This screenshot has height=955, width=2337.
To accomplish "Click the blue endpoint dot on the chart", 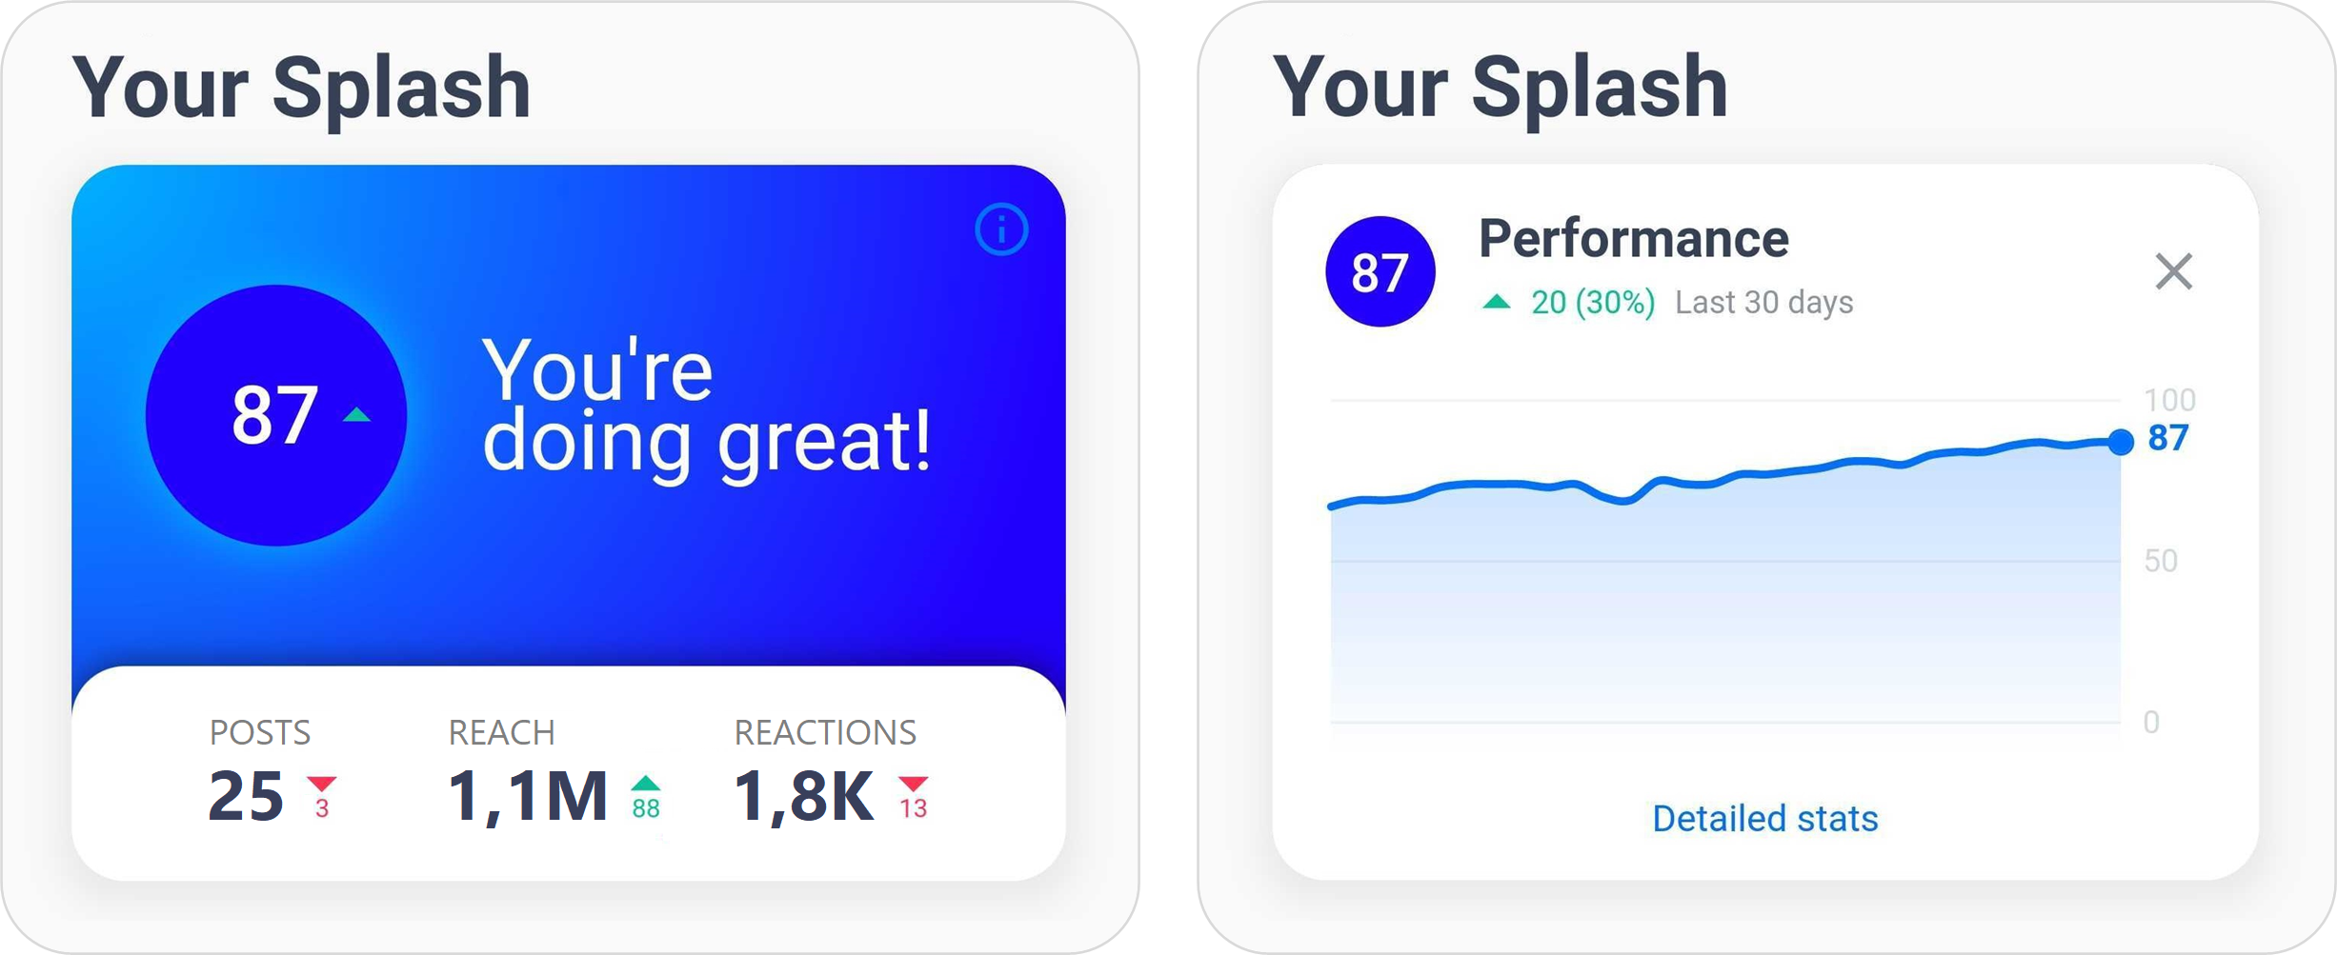I will click(x=2120, y=442).
